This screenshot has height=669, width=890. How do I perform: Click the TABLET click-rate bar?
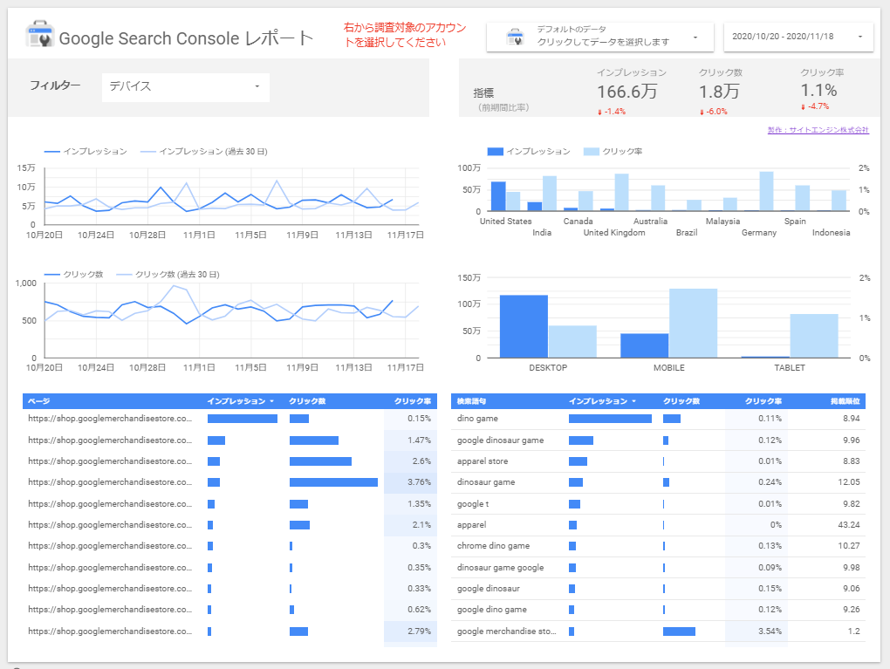(814, 336)
